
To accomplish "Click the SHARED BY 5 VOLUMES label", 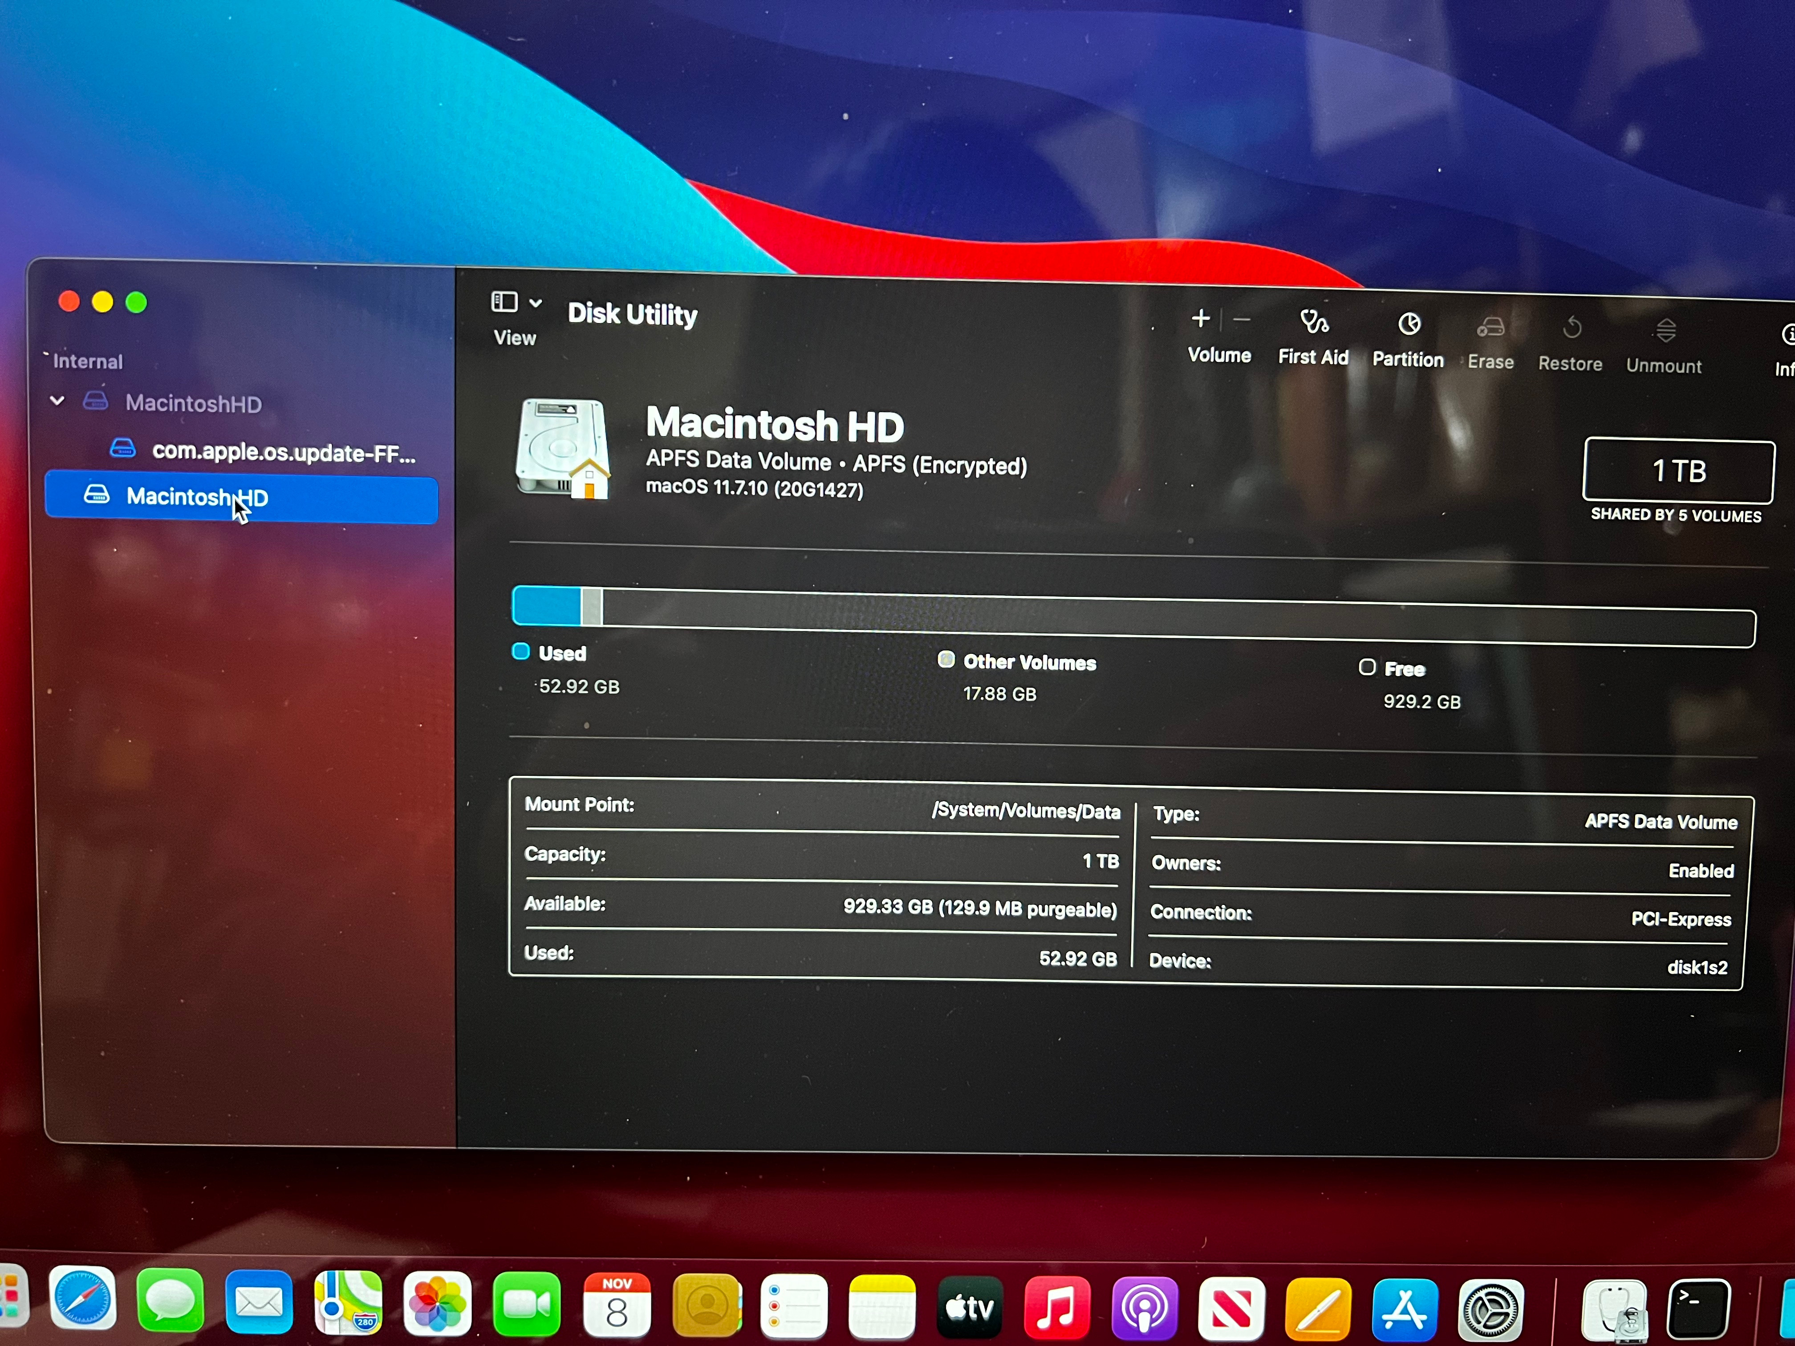I will pos(1676,515).
